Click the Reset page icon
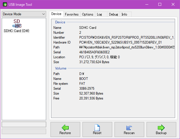The image size is (180, 139). [97, 128]
